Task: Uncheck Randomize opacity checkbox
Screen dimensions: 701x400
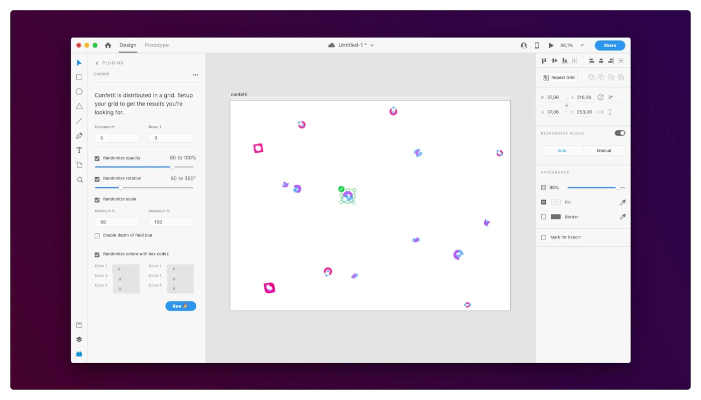Action: pos(97,158)
